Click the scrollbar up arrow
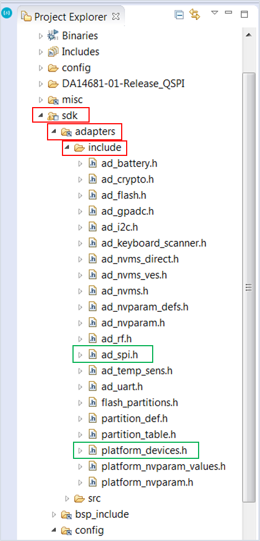Screen dimensions: 260x541 coord(249,35)
